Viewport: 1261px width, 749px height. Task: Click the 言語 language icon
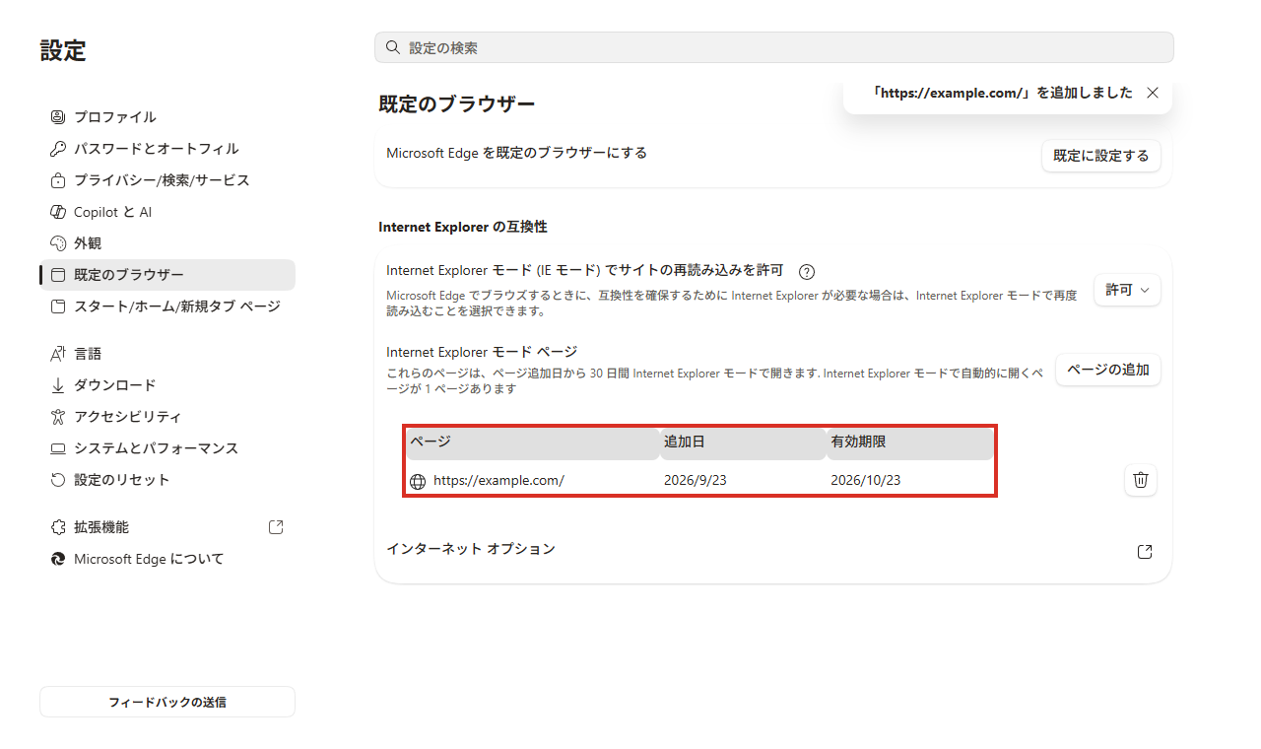(x=57, y=354)
